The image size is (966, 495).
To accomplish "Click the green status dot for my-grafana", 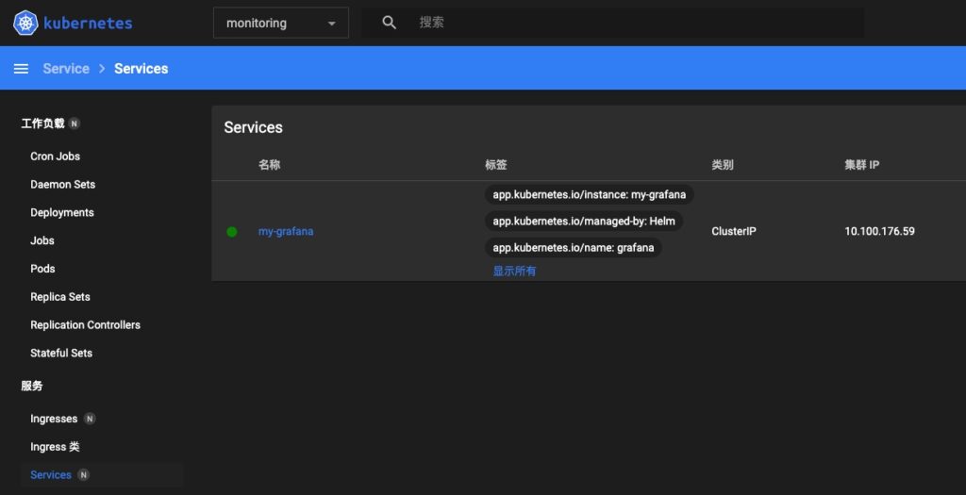I will click(232, 232).
